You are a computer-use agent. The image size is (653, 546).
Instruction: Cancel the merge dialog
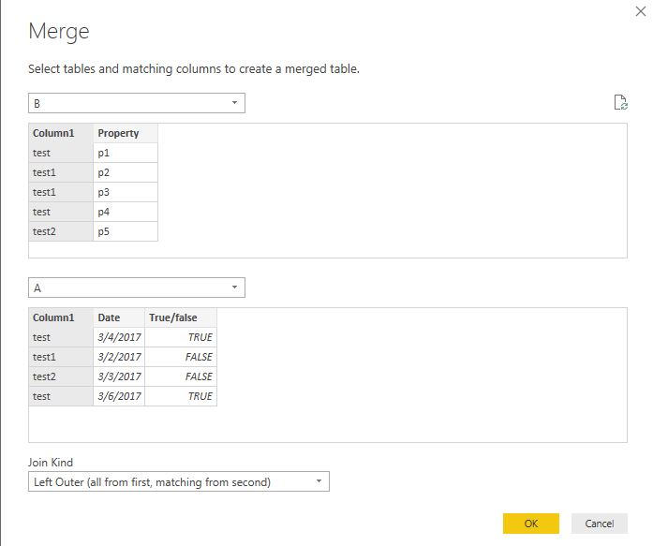click(x=600, y=524)
